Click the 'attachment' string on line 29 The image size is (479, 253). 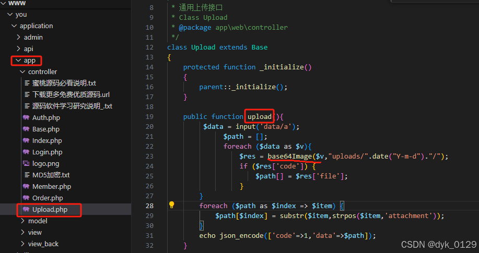408,216
